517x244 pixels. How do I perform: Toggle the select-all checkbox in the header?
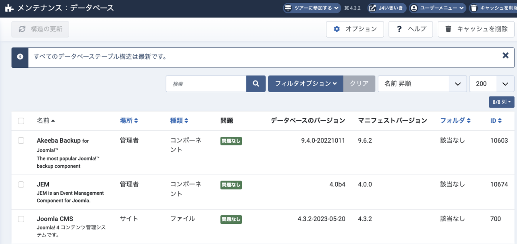click(21, 121)
